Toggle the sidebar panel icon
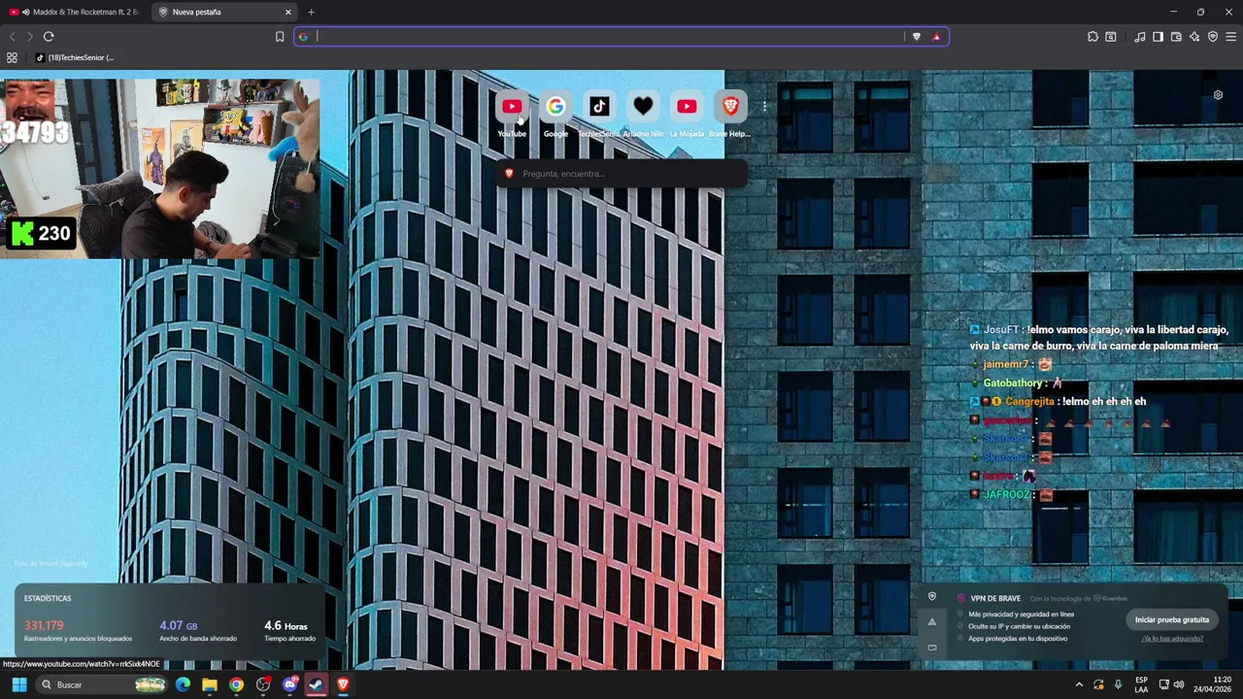The width and height of the screenshot is (1243, 699). [x=1158, y=37]
